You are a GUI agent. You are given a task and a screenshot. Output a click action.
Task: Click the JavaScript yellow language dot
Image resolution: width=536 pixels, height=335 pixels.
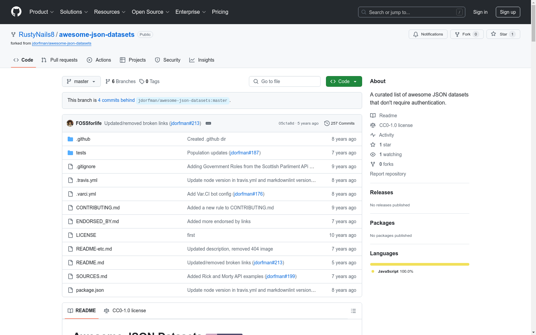pos(373,271)
